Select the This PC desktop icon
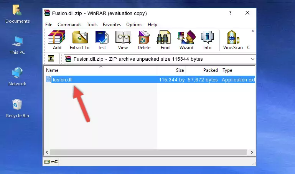295x174 pixels. (x=17, y=45)
